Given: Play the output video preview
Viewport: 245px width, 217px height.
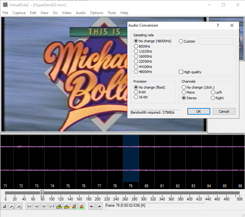Looking at the screenshot, I should pyautogui.click(x=19, y=206).
